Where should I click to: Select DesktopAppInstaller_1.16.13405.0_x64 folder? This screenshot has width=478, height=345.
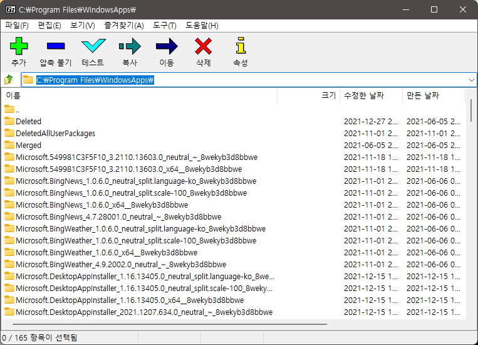point(130,300)
